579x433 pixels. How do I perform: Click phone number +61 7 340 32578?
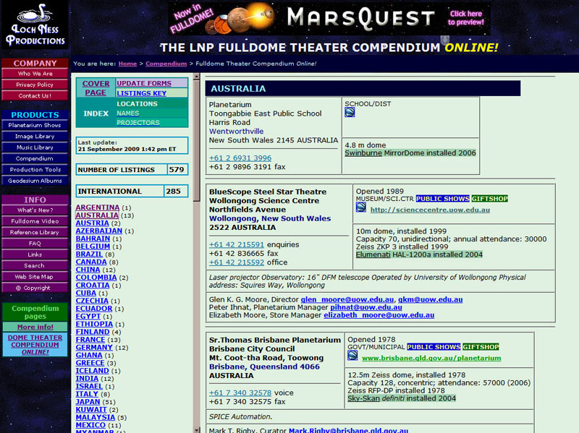240,393
